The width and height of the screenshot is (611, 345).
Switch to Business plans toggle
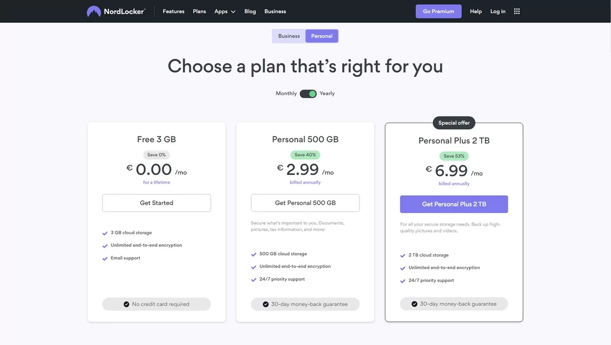tap(289, 36)
